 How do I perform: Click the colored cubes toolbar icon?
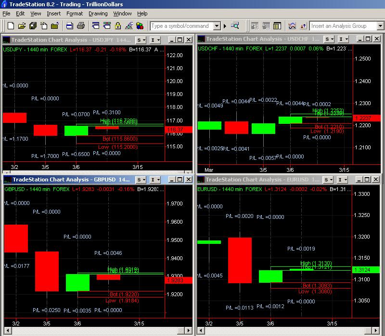click(x=140, y=26)
